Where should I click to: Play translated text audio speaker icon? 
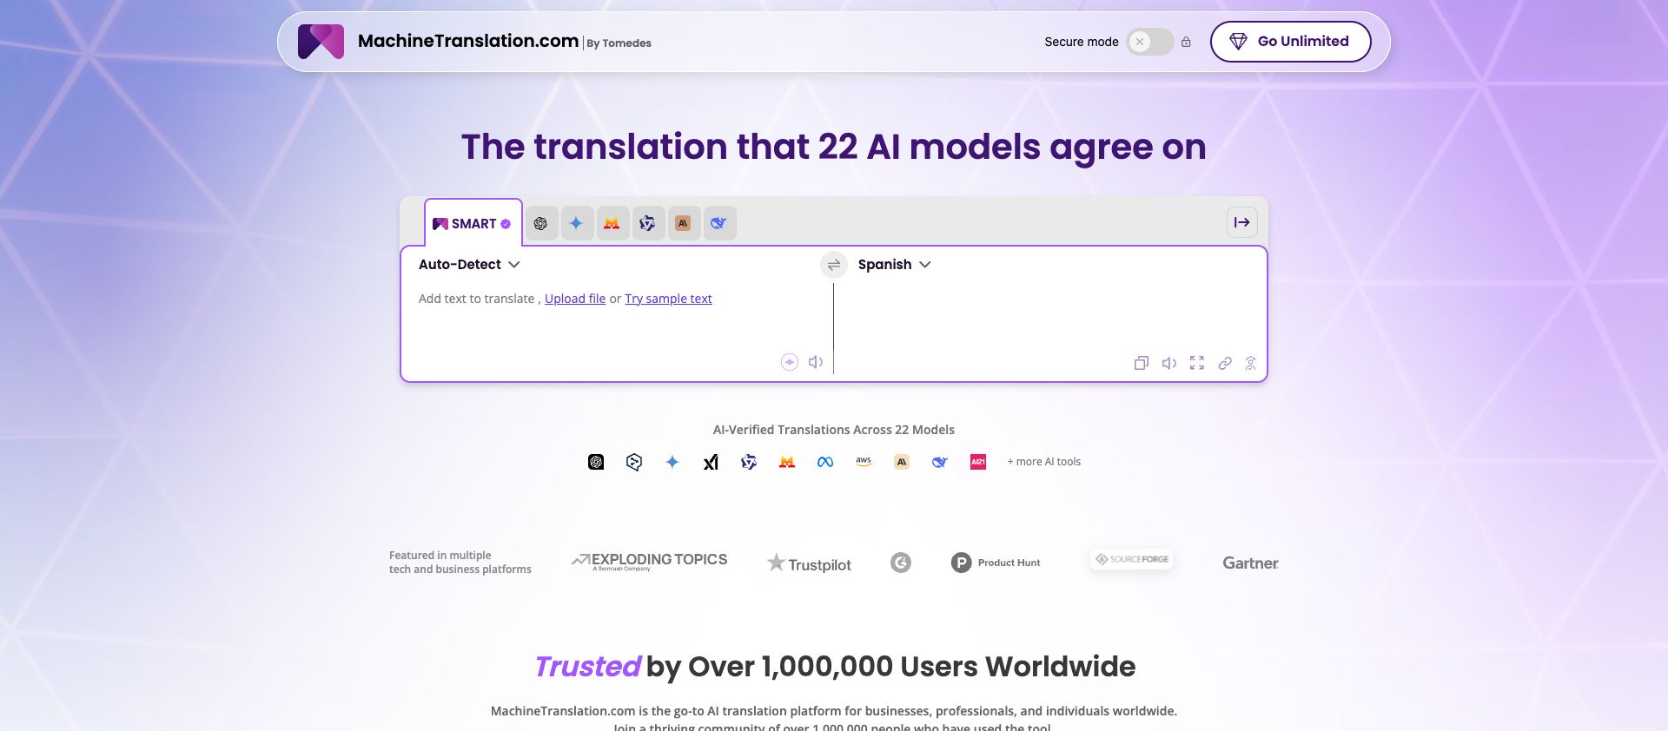[x=1169, y=363]
